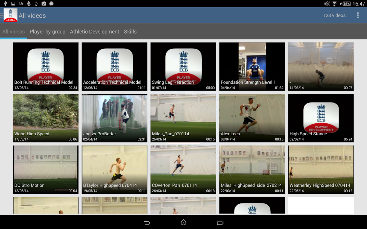Switch to the Athletic Development tab
367x229 pixels.
(95, 32)
